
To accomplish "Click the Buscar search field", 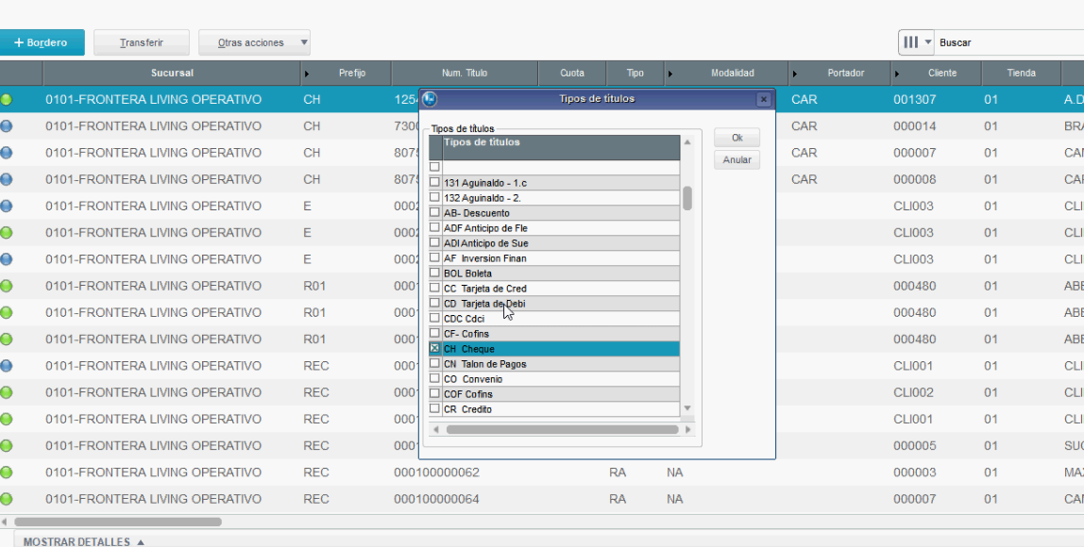I will tap(1009, 42).
